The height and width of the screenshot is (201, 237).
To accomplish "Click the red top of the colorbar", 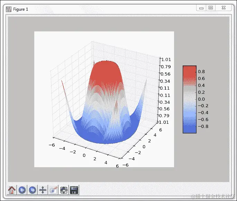I will click(x=190, y=71).
